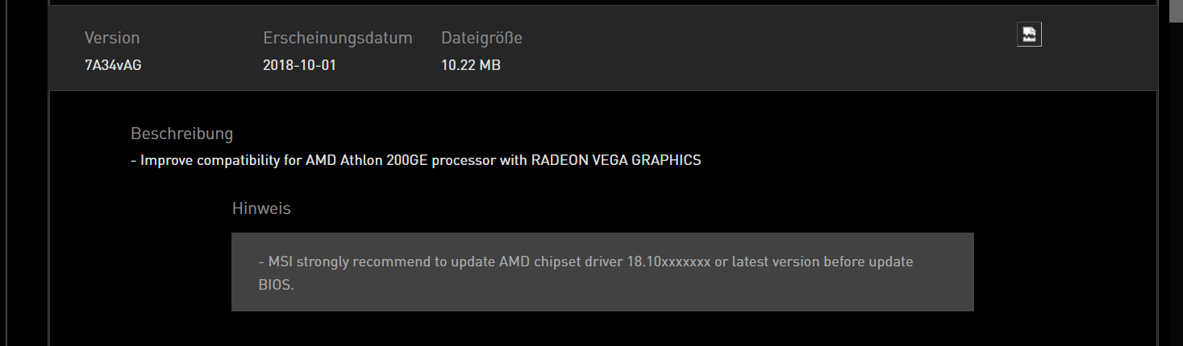Viewport: 1183px width, 346px height.
Task: Click the Version column label
Action: click(112, 38)
